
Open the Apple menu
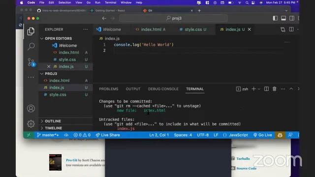22,2
